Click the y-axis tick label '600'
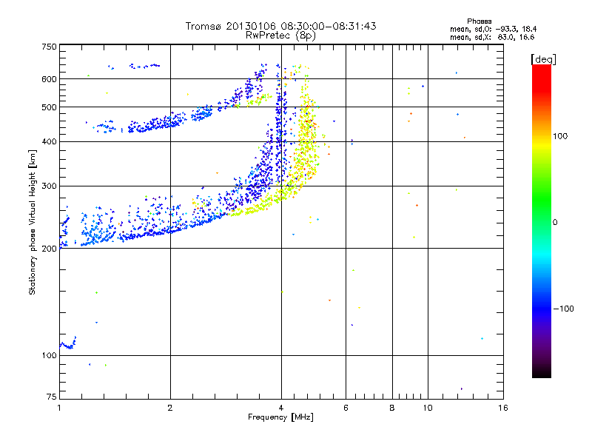 point(49,79)
